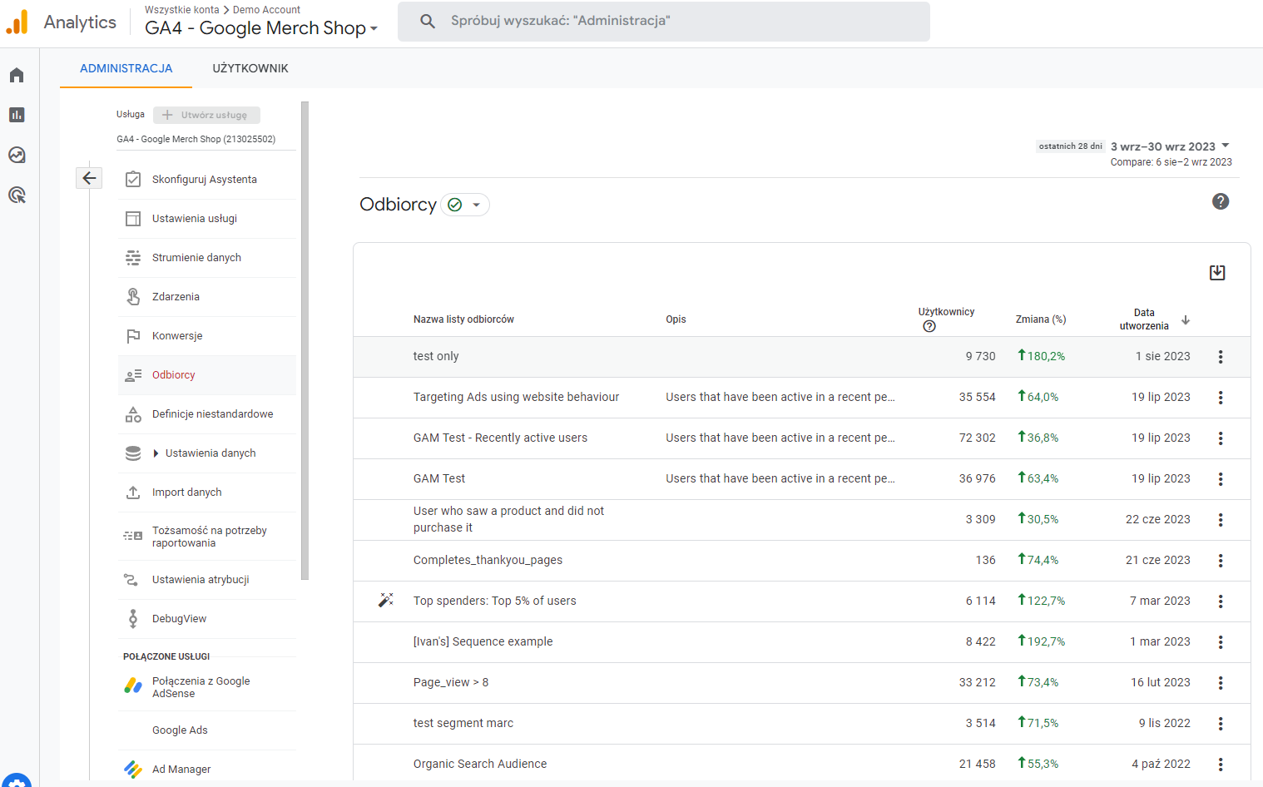Open the Explore icon in left sidebar
The image size is (1263, 787).
[17, 155]
